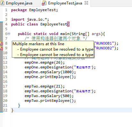Click line number 1 in the gutter
Image resolution: width=132 pixels, height=127 pixels.
(6, 10)
